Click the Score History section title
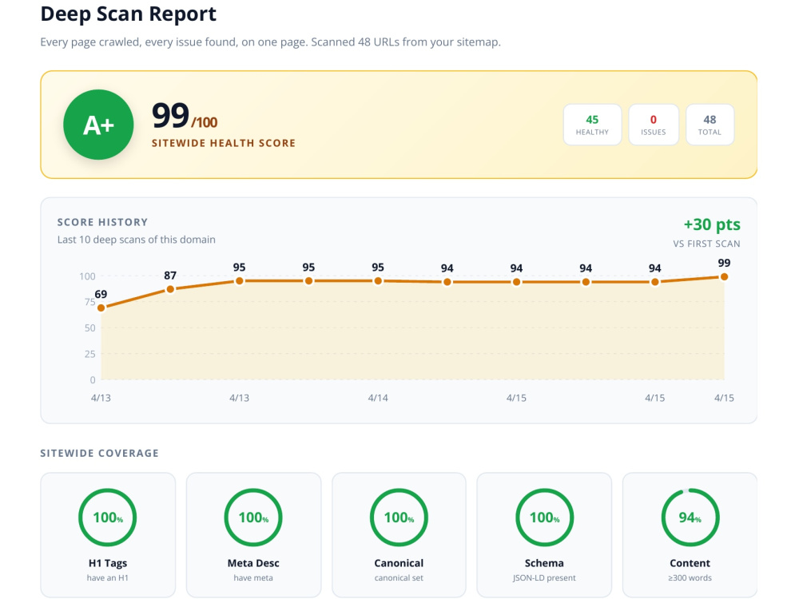 pos(102,222)
